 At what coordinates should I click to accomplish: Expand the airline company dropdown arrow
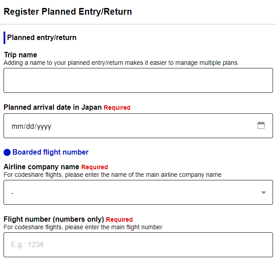[x=264, y=192]
